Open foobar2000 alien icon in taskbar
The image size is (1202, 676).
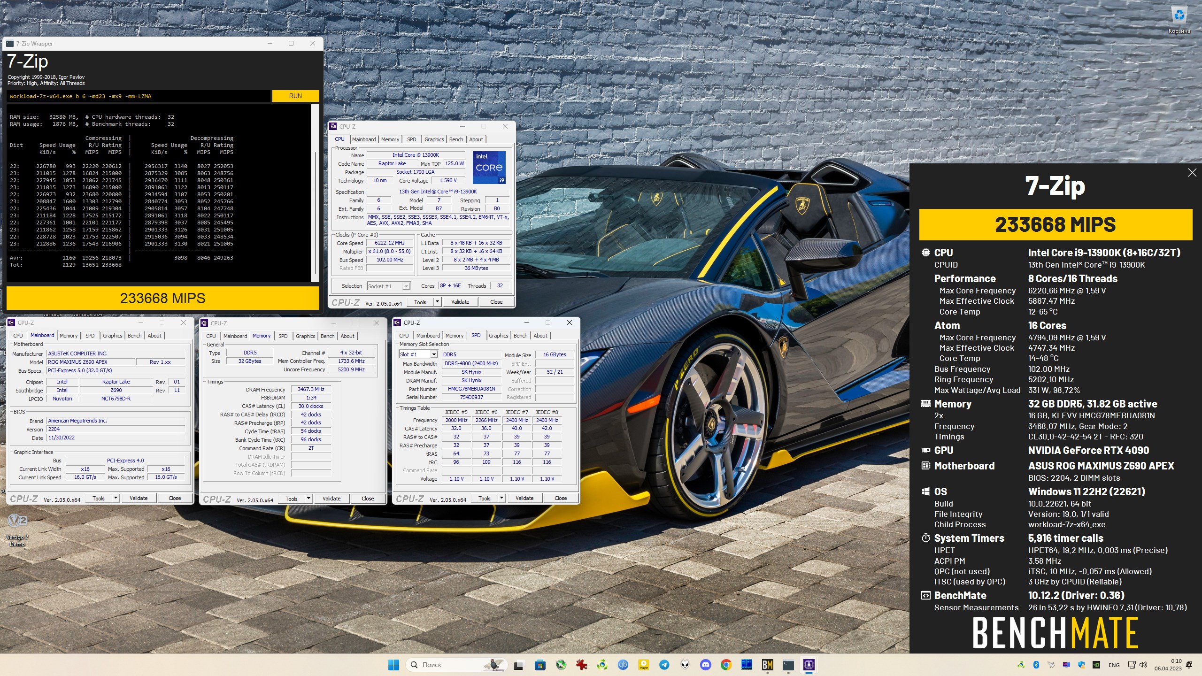(x=685, y=665)
